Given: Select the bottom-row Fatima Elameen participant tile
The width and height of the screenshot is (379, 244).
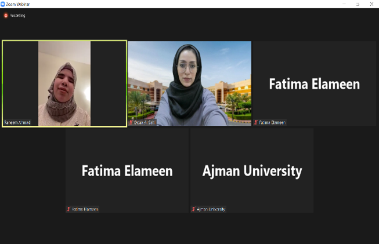Looking at the screenshot, I should (127, 170).
